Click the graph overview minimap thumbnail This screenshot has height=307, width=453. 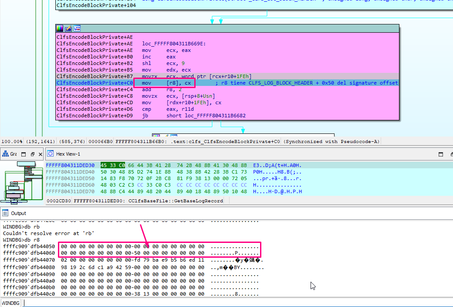tap(22, 183)
